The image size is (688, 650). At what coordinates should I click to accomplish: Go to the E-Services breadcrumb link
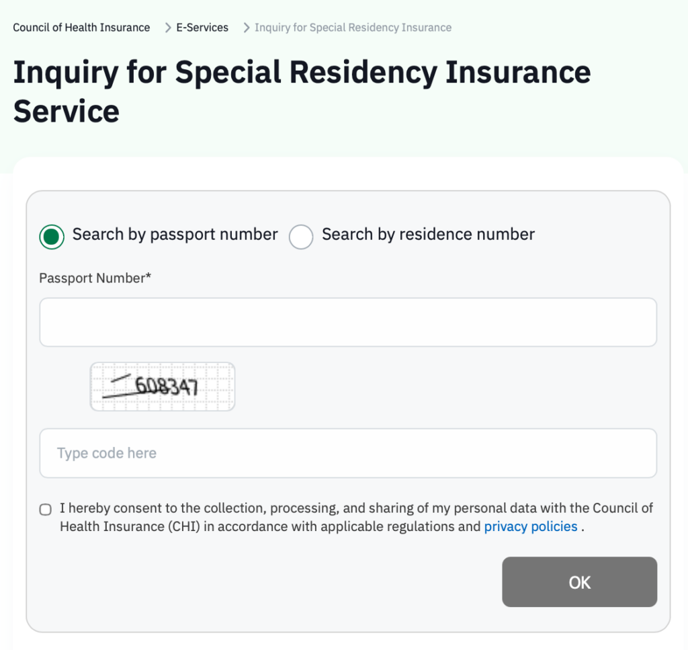[x=202, y=28]
